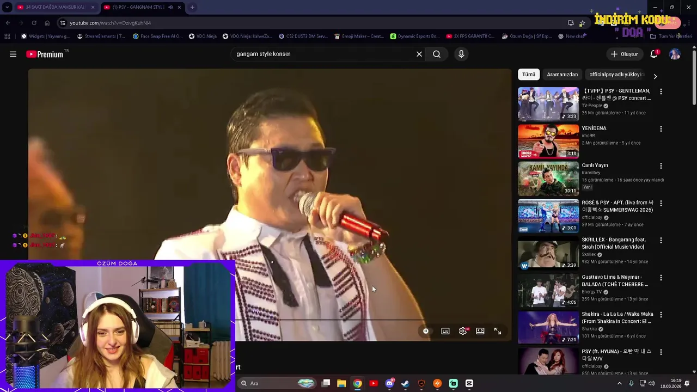Open player settings gear
697x392 pixels.
[463, 331]
